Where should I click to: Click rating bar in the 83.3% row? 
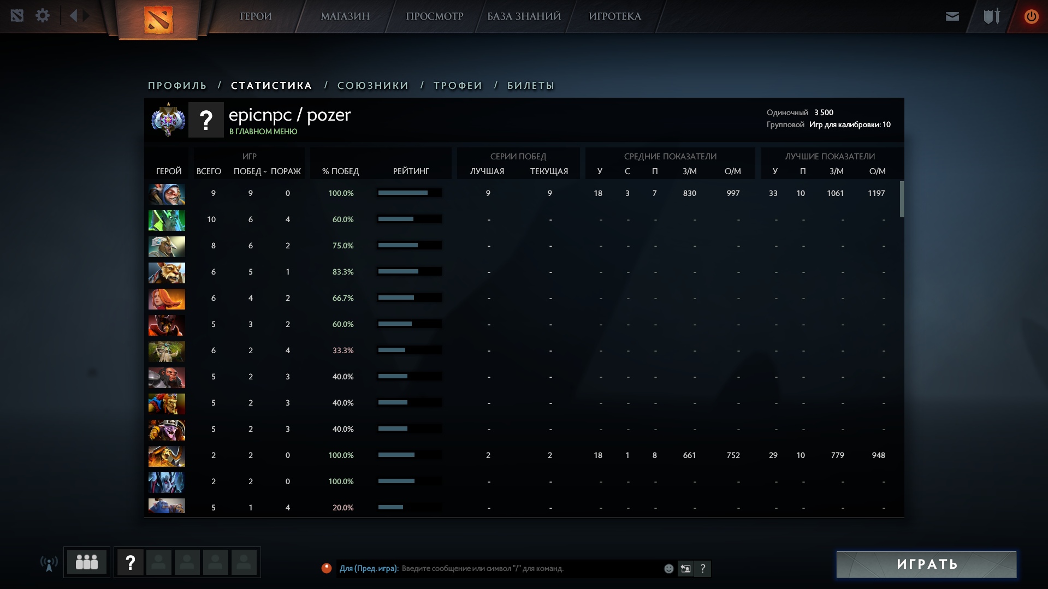(x=410, y=272)
